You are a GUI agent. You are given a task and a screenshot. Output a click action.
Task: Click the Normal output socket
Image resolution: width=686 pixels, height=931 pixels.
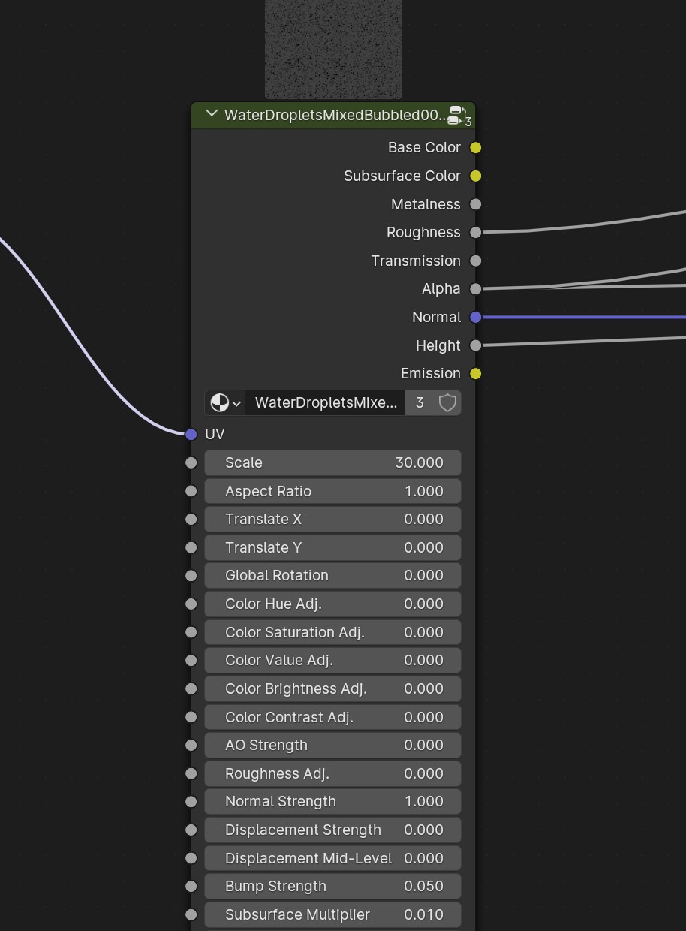coord(475,318)
